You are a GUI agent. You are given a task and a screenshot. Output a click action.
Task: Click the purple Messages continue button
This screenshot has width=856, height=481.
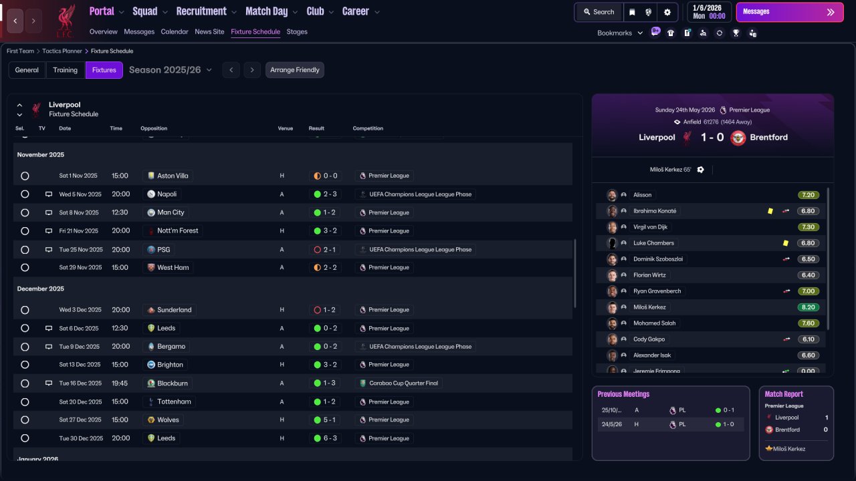pos(790,12)
